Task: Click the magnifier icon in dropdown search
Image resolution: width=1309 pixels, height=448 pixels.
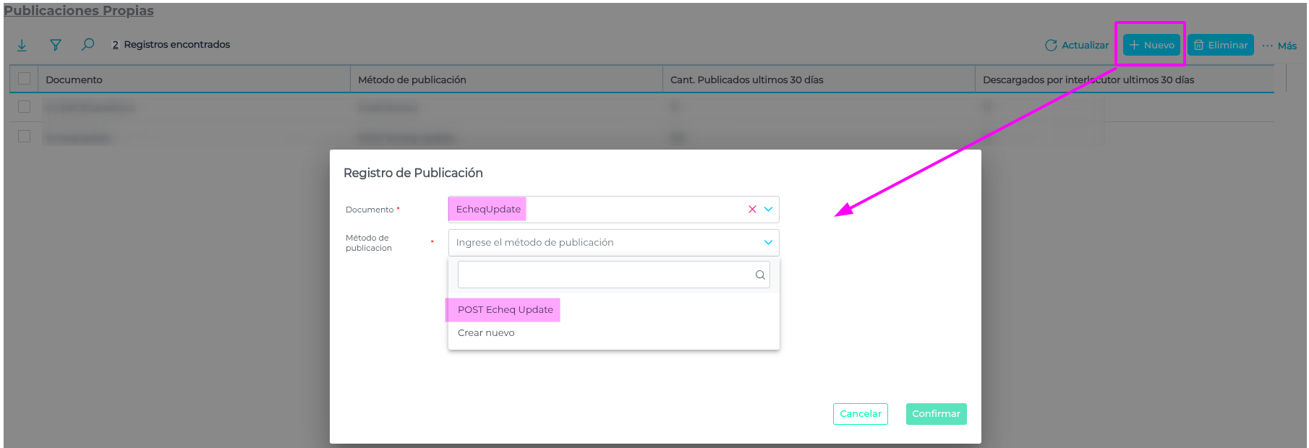Action: pyautogui.click(x=760, y=275)
